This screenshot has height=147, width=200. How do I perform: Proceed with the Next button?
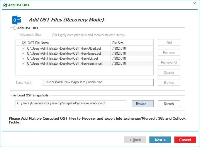tap(160, 140)
